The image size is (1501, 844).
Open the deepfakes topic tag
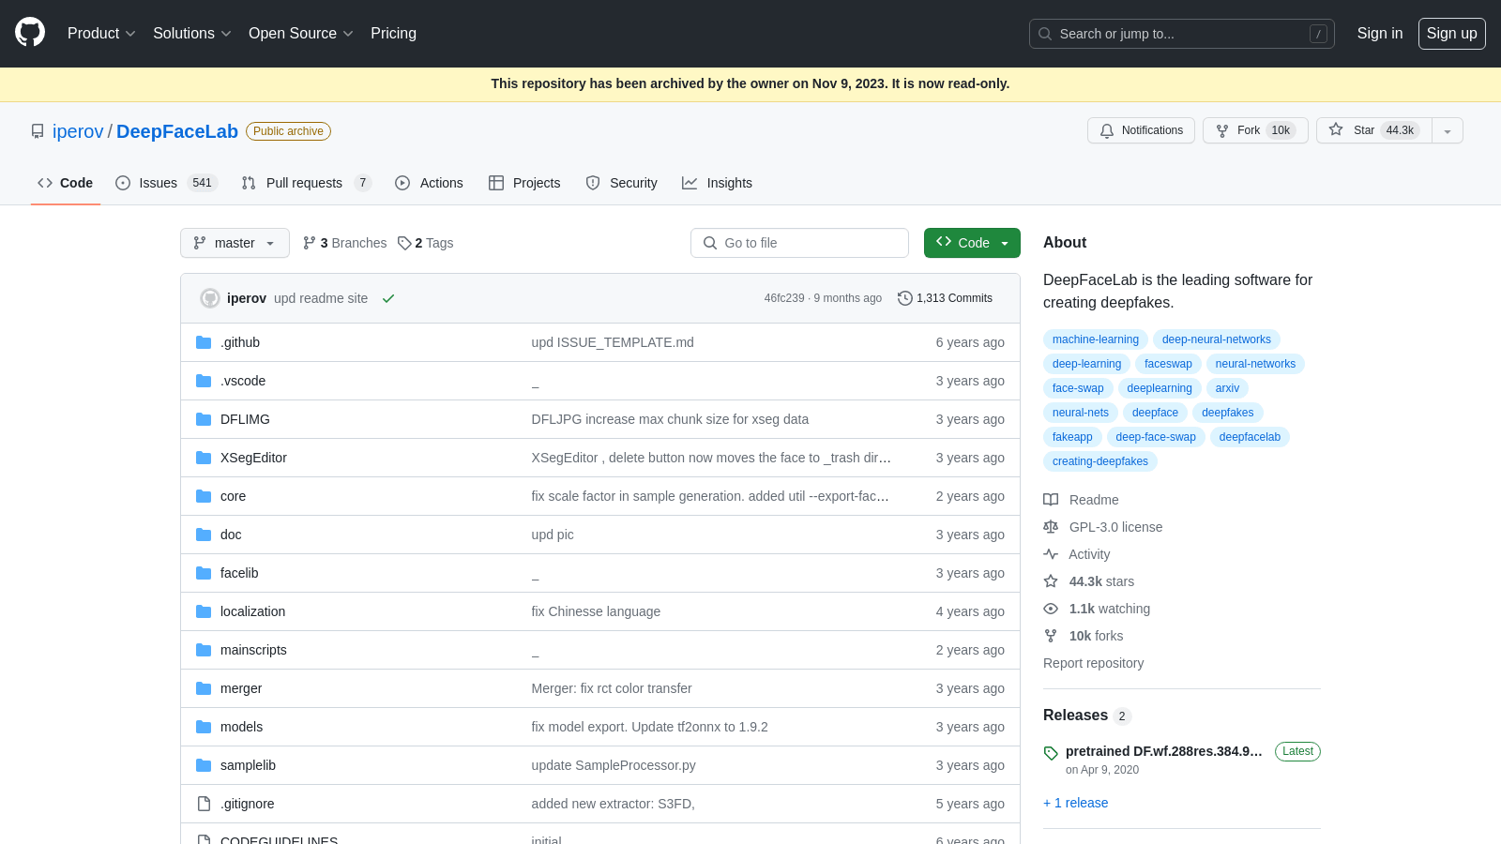pos(1227,413)
